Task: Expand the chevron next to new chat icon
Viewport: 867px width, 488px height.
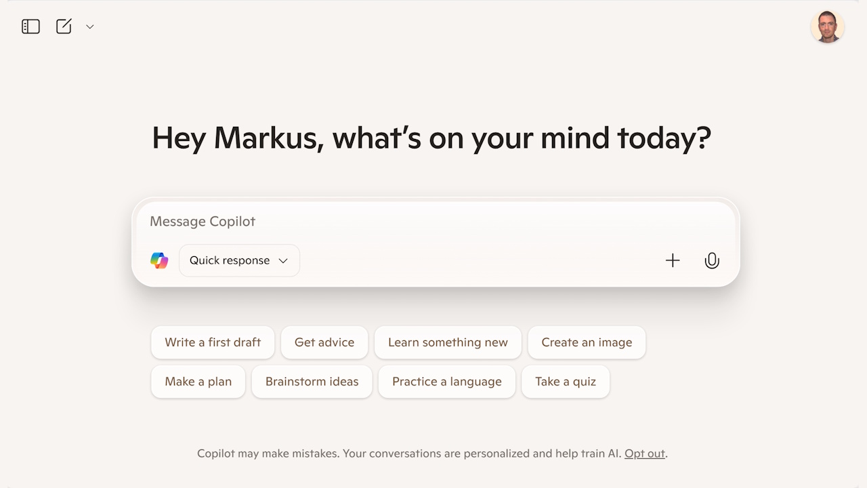Action: [89, 27]
